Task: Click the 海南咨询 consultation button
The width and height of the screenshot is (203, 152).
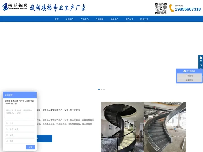Action: [x=189, y=80]
